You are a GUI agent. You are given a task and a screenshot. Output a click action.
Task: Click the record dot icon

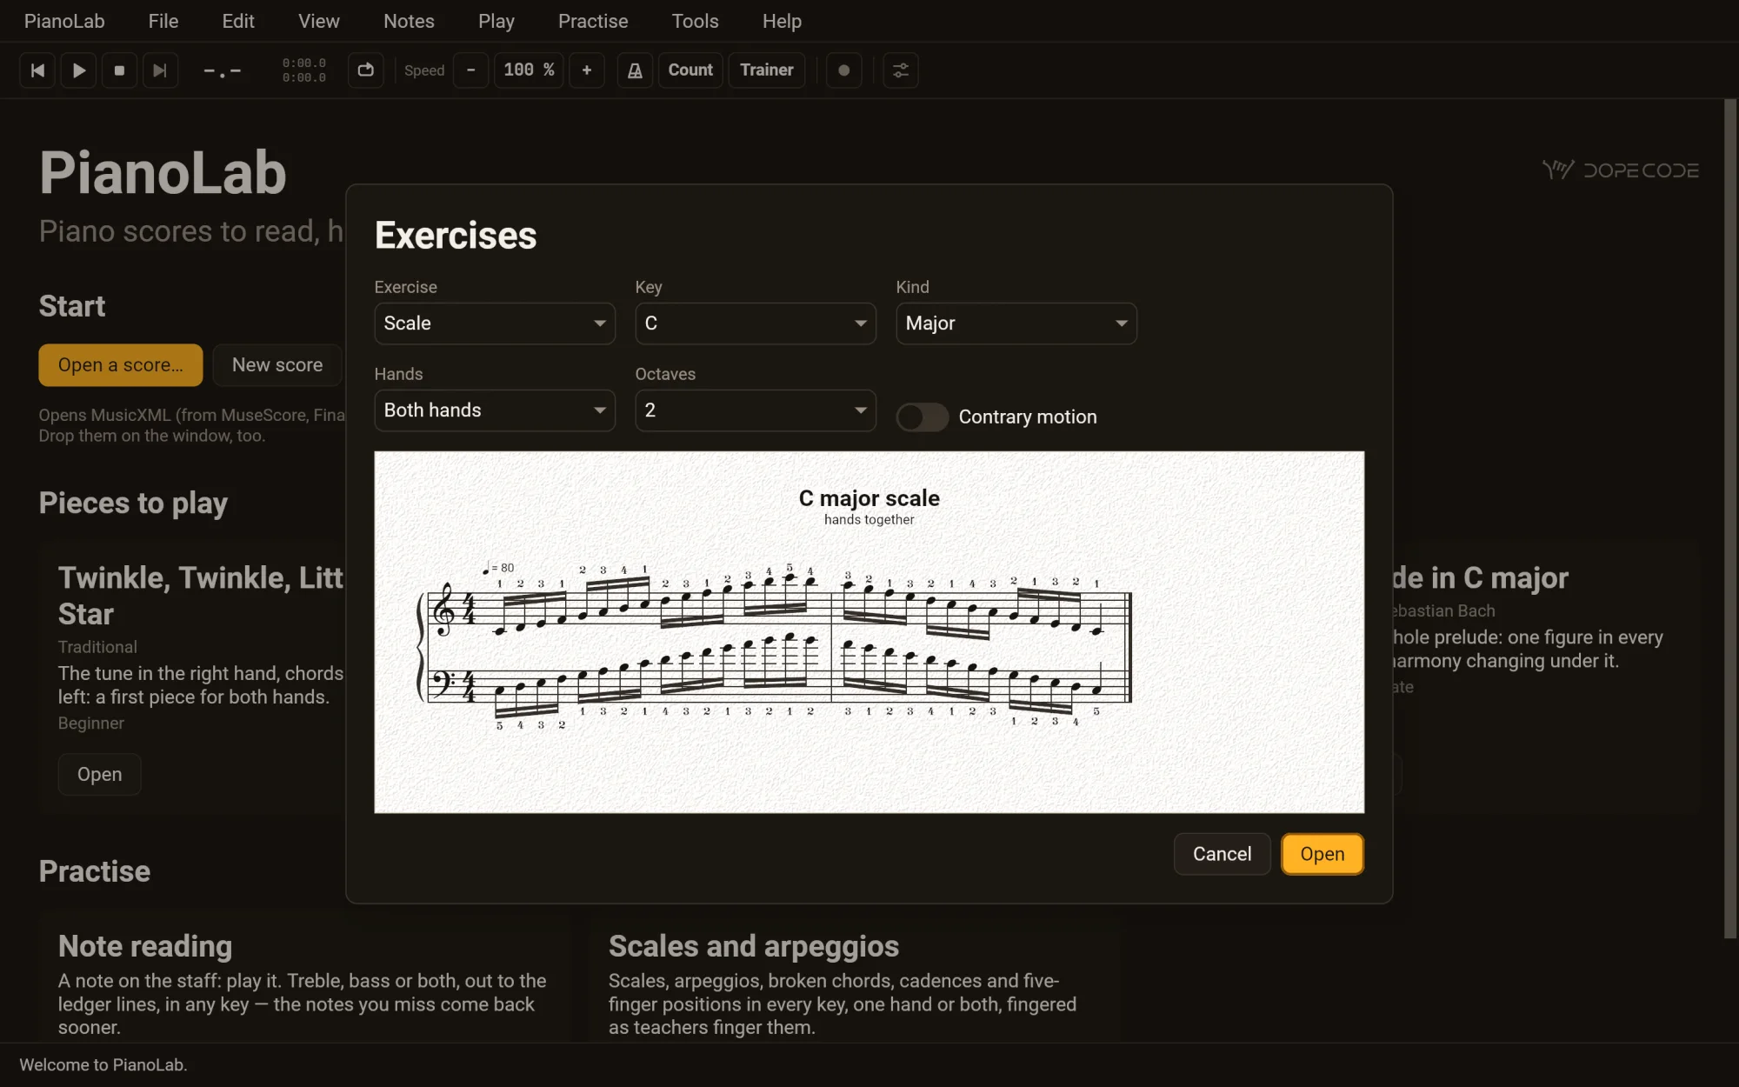[x=843, y=70]
